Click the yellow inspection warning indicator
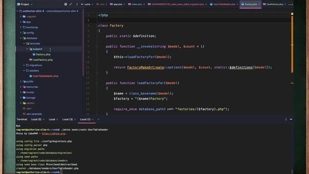This screenshot has width=309, height=174. point(292,14)
